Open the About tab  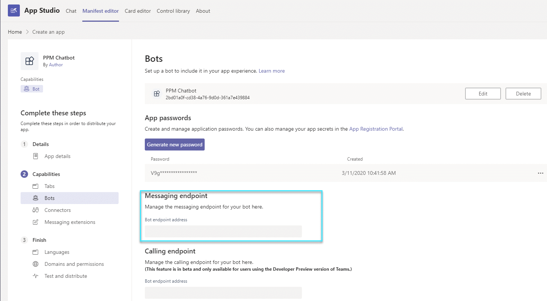click(x=203, y=11)
